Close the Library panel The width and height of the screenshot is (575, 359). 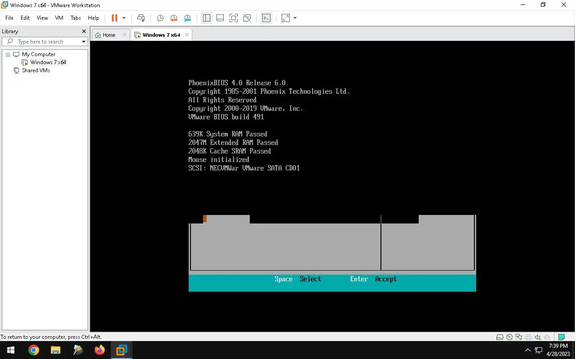84,31
